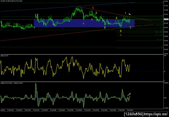Click the '2 Jul 21:00' time axis label
Screen dimensions: 169x117
click(x=10, y=110)
